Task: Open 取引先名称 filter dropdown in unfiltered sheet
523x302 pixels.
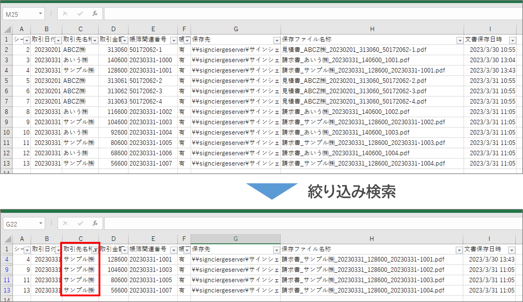Action: (95, 40)
